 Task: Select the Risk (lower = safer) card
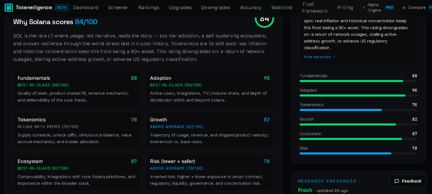tap(210, 172)
